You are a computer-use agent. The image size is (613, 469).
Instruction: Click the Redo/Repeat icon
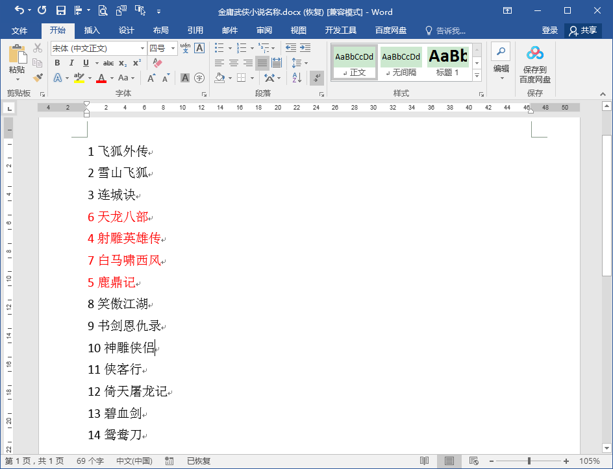(x=42, y=10)
